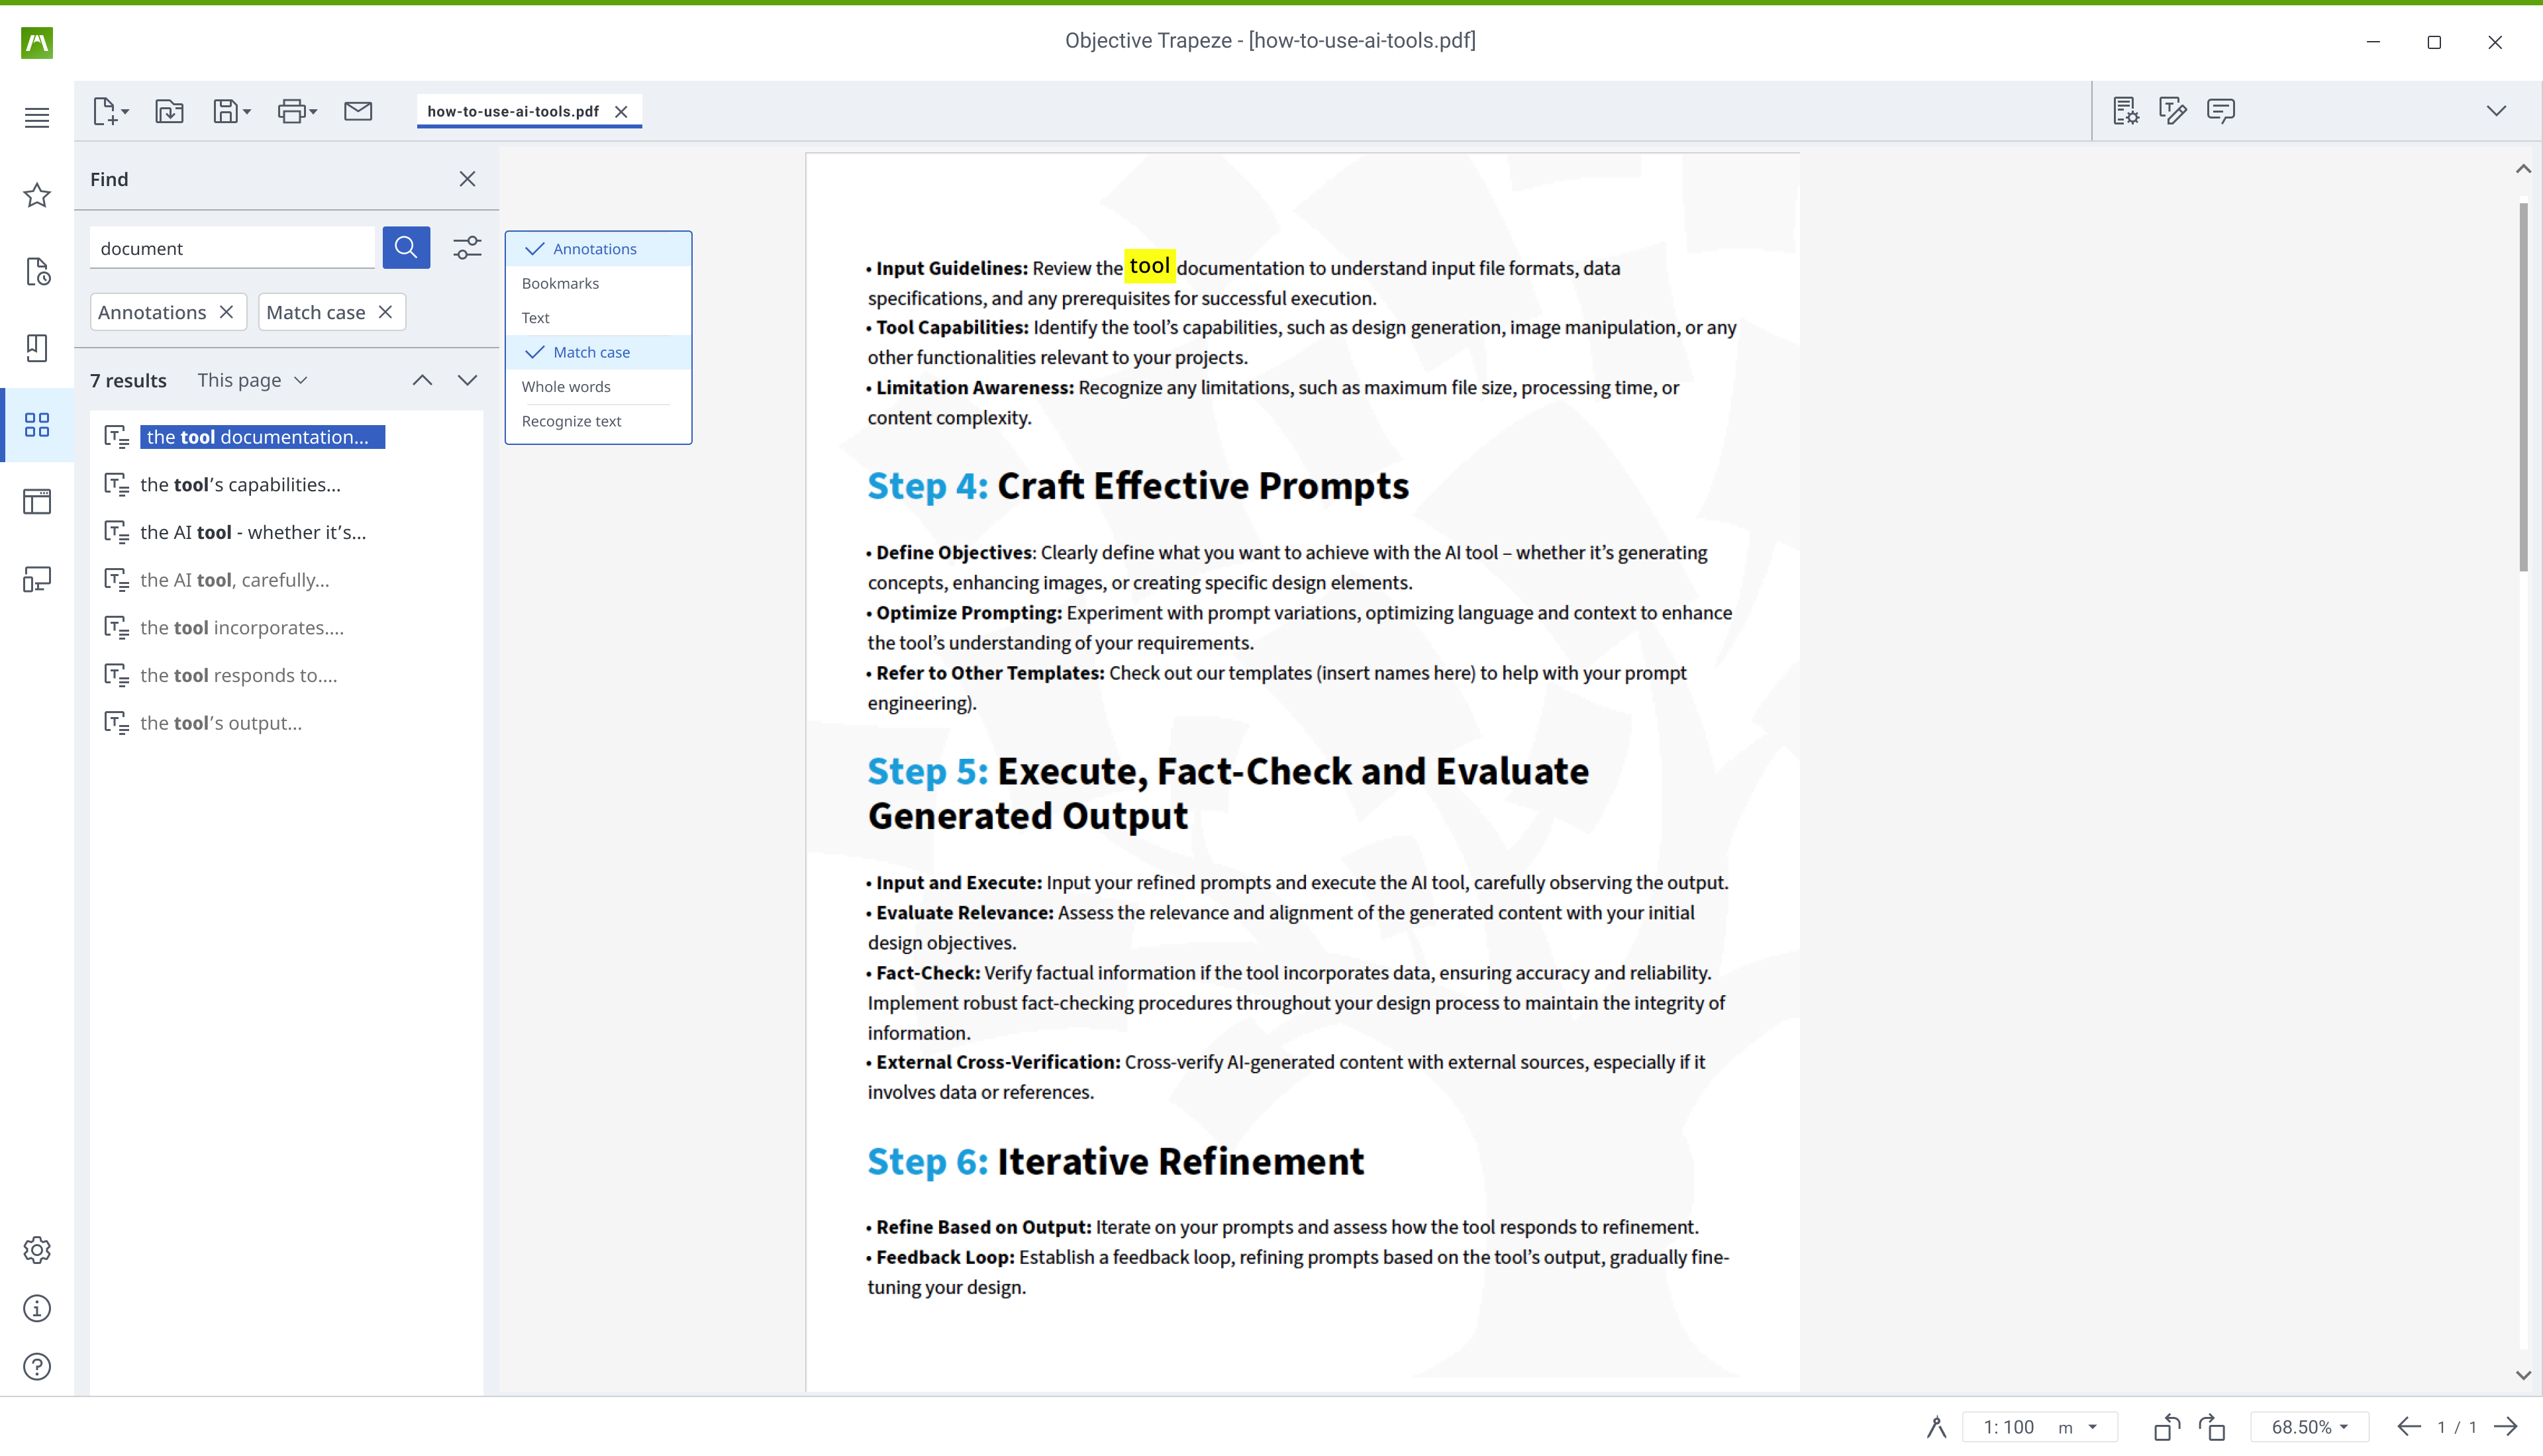The width and height of the screenshot is (2543, 1456).
Task: Select the text edit tool
Action: pyautogui.click(x=2173, y=111)
